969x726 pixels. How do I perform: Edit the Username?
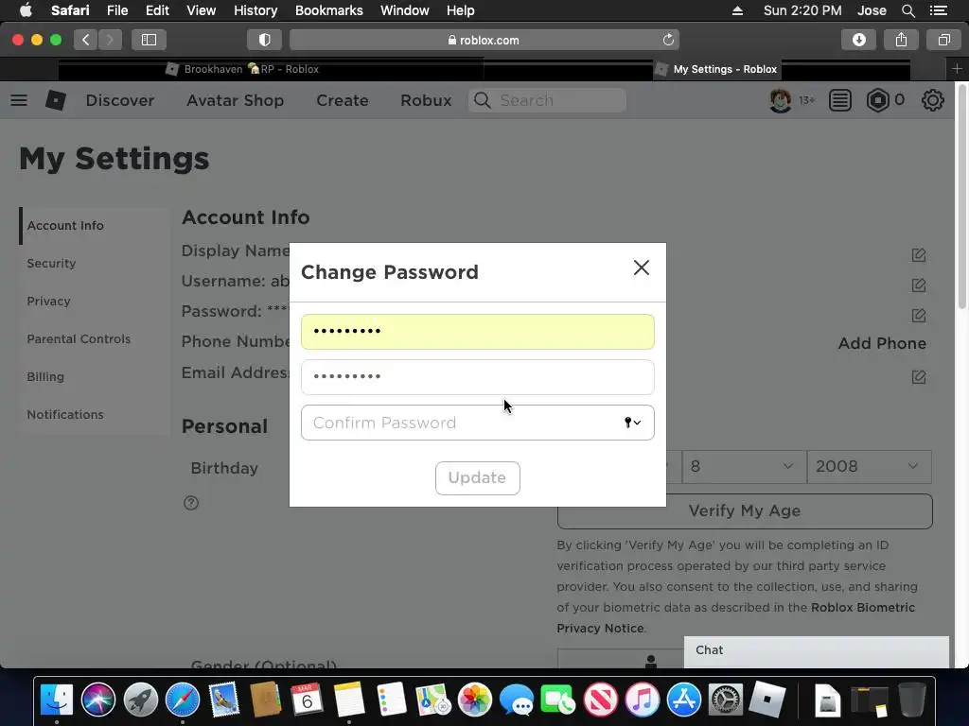pyautogui.click(x=918, y=285)
